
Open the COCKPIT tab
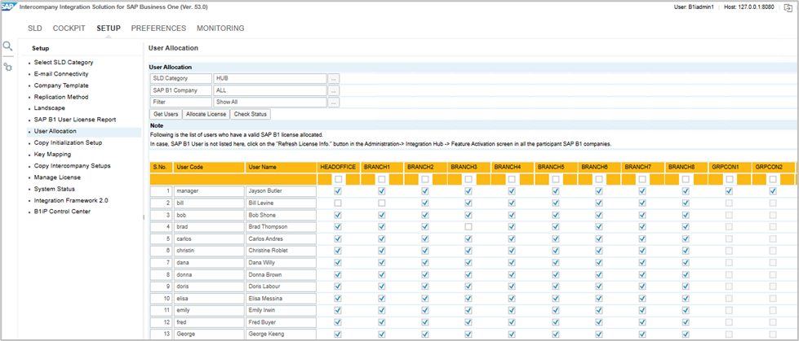[x=70, y=28]
